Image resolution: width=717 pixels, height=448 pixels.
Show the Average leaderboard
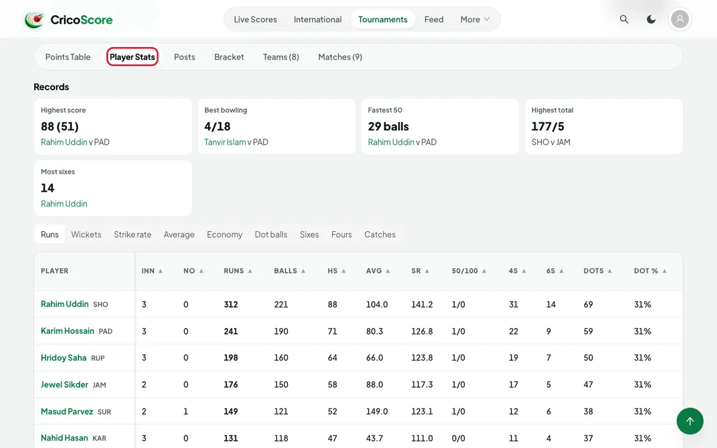[x=179, y=234]
